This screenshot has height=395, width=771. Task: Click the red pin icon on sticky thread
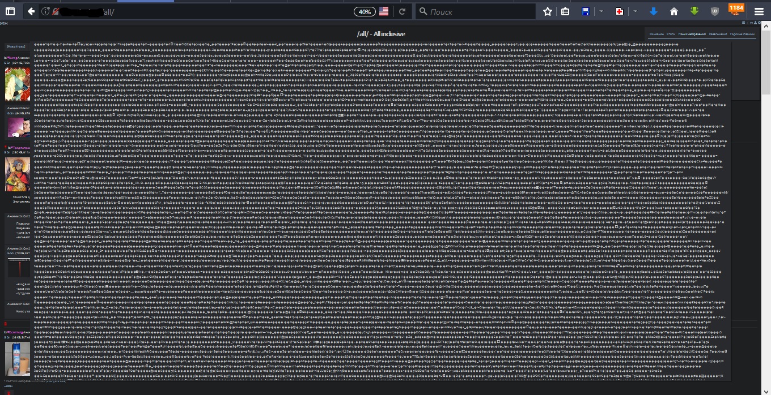tap(5, 147)
